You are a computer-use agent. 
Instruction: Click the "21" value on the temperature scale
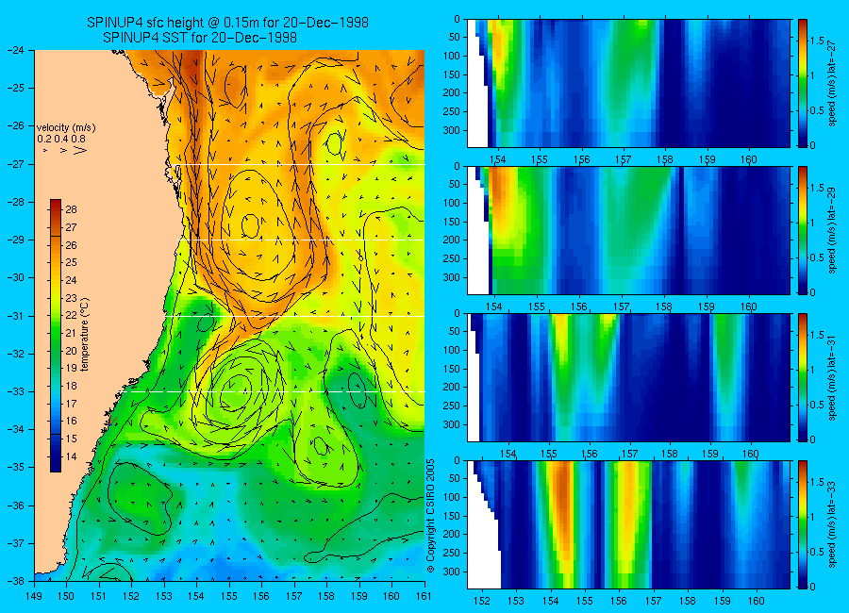tap(71, 333)
